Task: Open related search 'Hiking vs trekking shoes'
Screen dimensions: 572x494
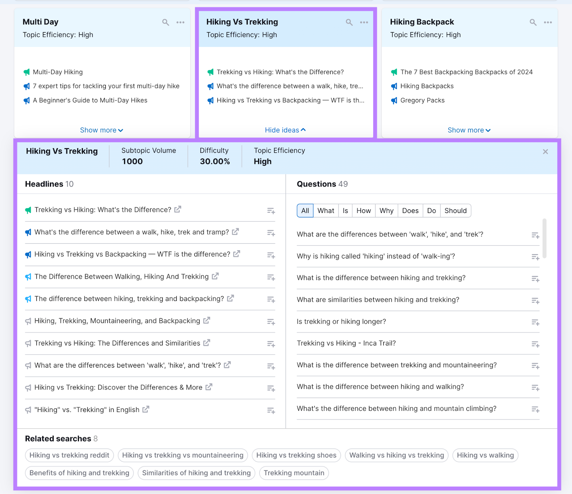Action: click(x=296, y=455)
